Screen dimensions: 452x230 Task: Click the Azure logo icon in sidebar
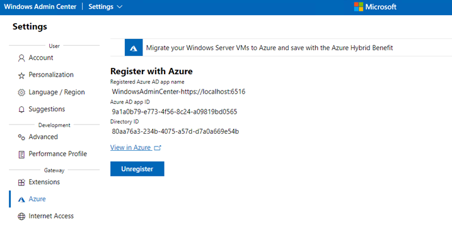tap(21, 199)
